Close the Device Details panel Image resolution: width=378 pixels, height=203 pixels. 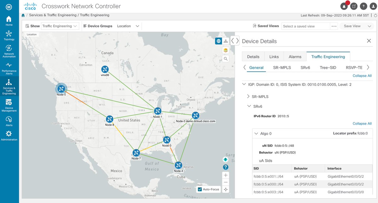point(369,41)
